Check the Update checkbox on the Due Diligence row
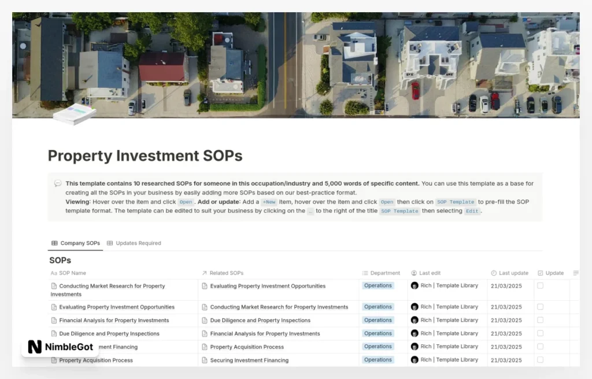The height and width of the screenshot is (379, 592). click(541, 333)
